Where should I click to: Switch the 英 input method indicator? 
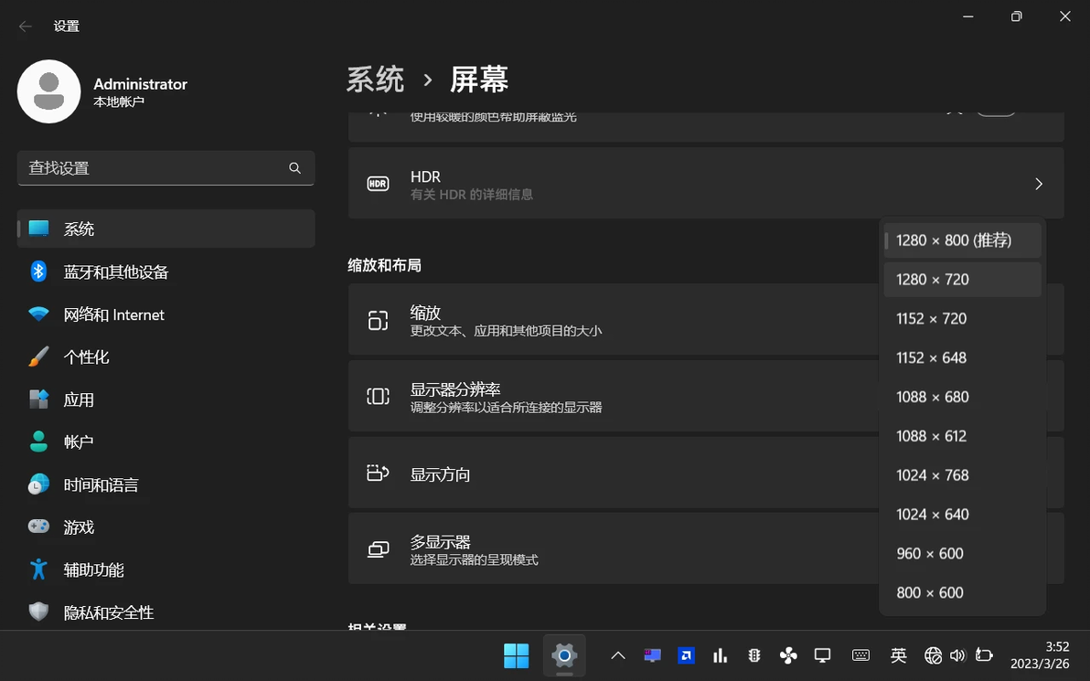[x=898, y=655]
